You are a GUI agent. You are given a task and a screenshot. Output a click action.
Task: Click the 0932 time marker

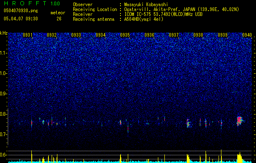point(52,35)
